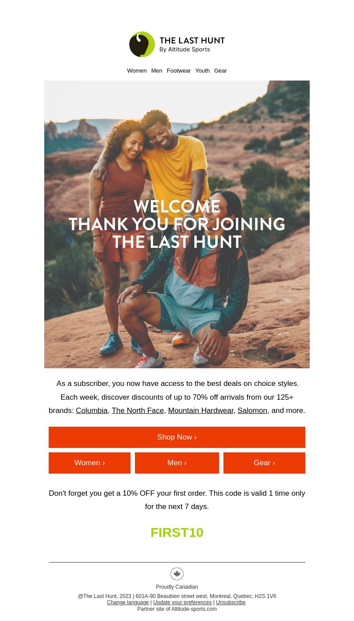Click the Unsubscribe link
The image size is (354, 621).
(x=231, y=602)
